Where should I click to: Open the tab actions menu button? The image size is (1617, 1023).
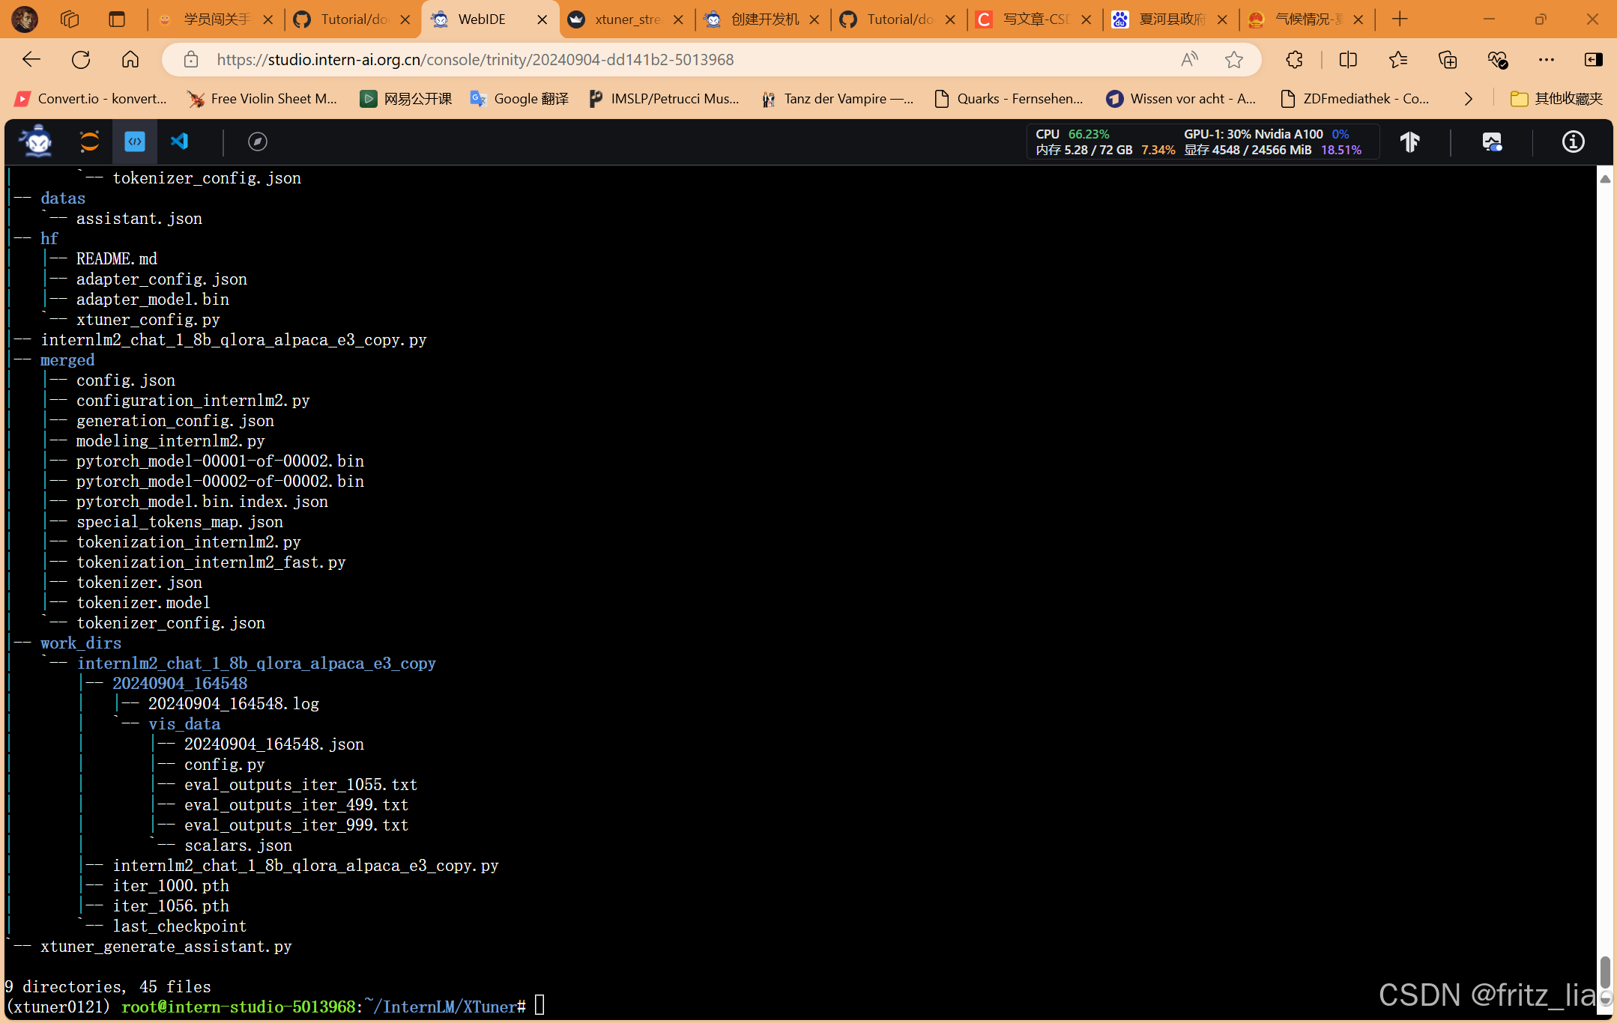117,19
